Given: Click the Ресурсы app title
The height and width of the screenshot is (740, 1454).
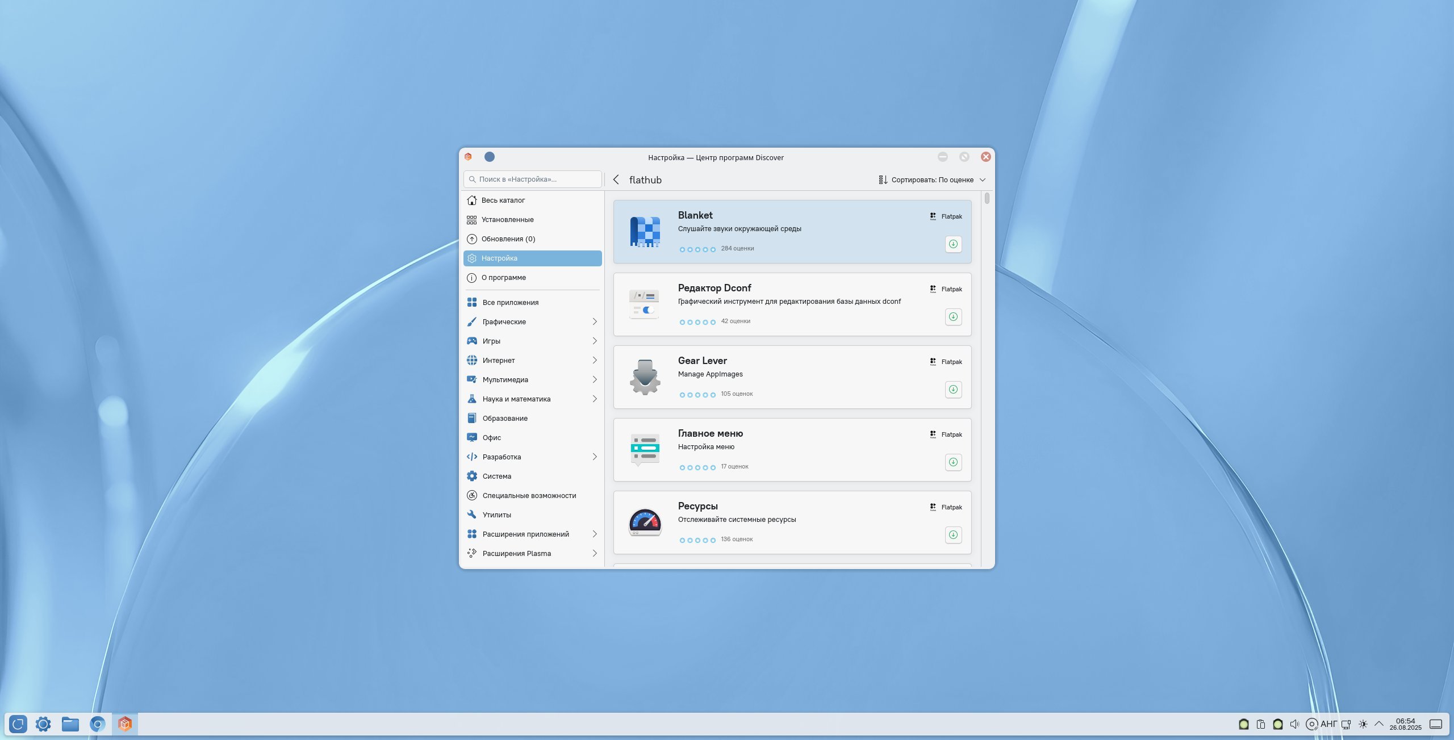Looking at the screenshot, I should tap(697, 506).
